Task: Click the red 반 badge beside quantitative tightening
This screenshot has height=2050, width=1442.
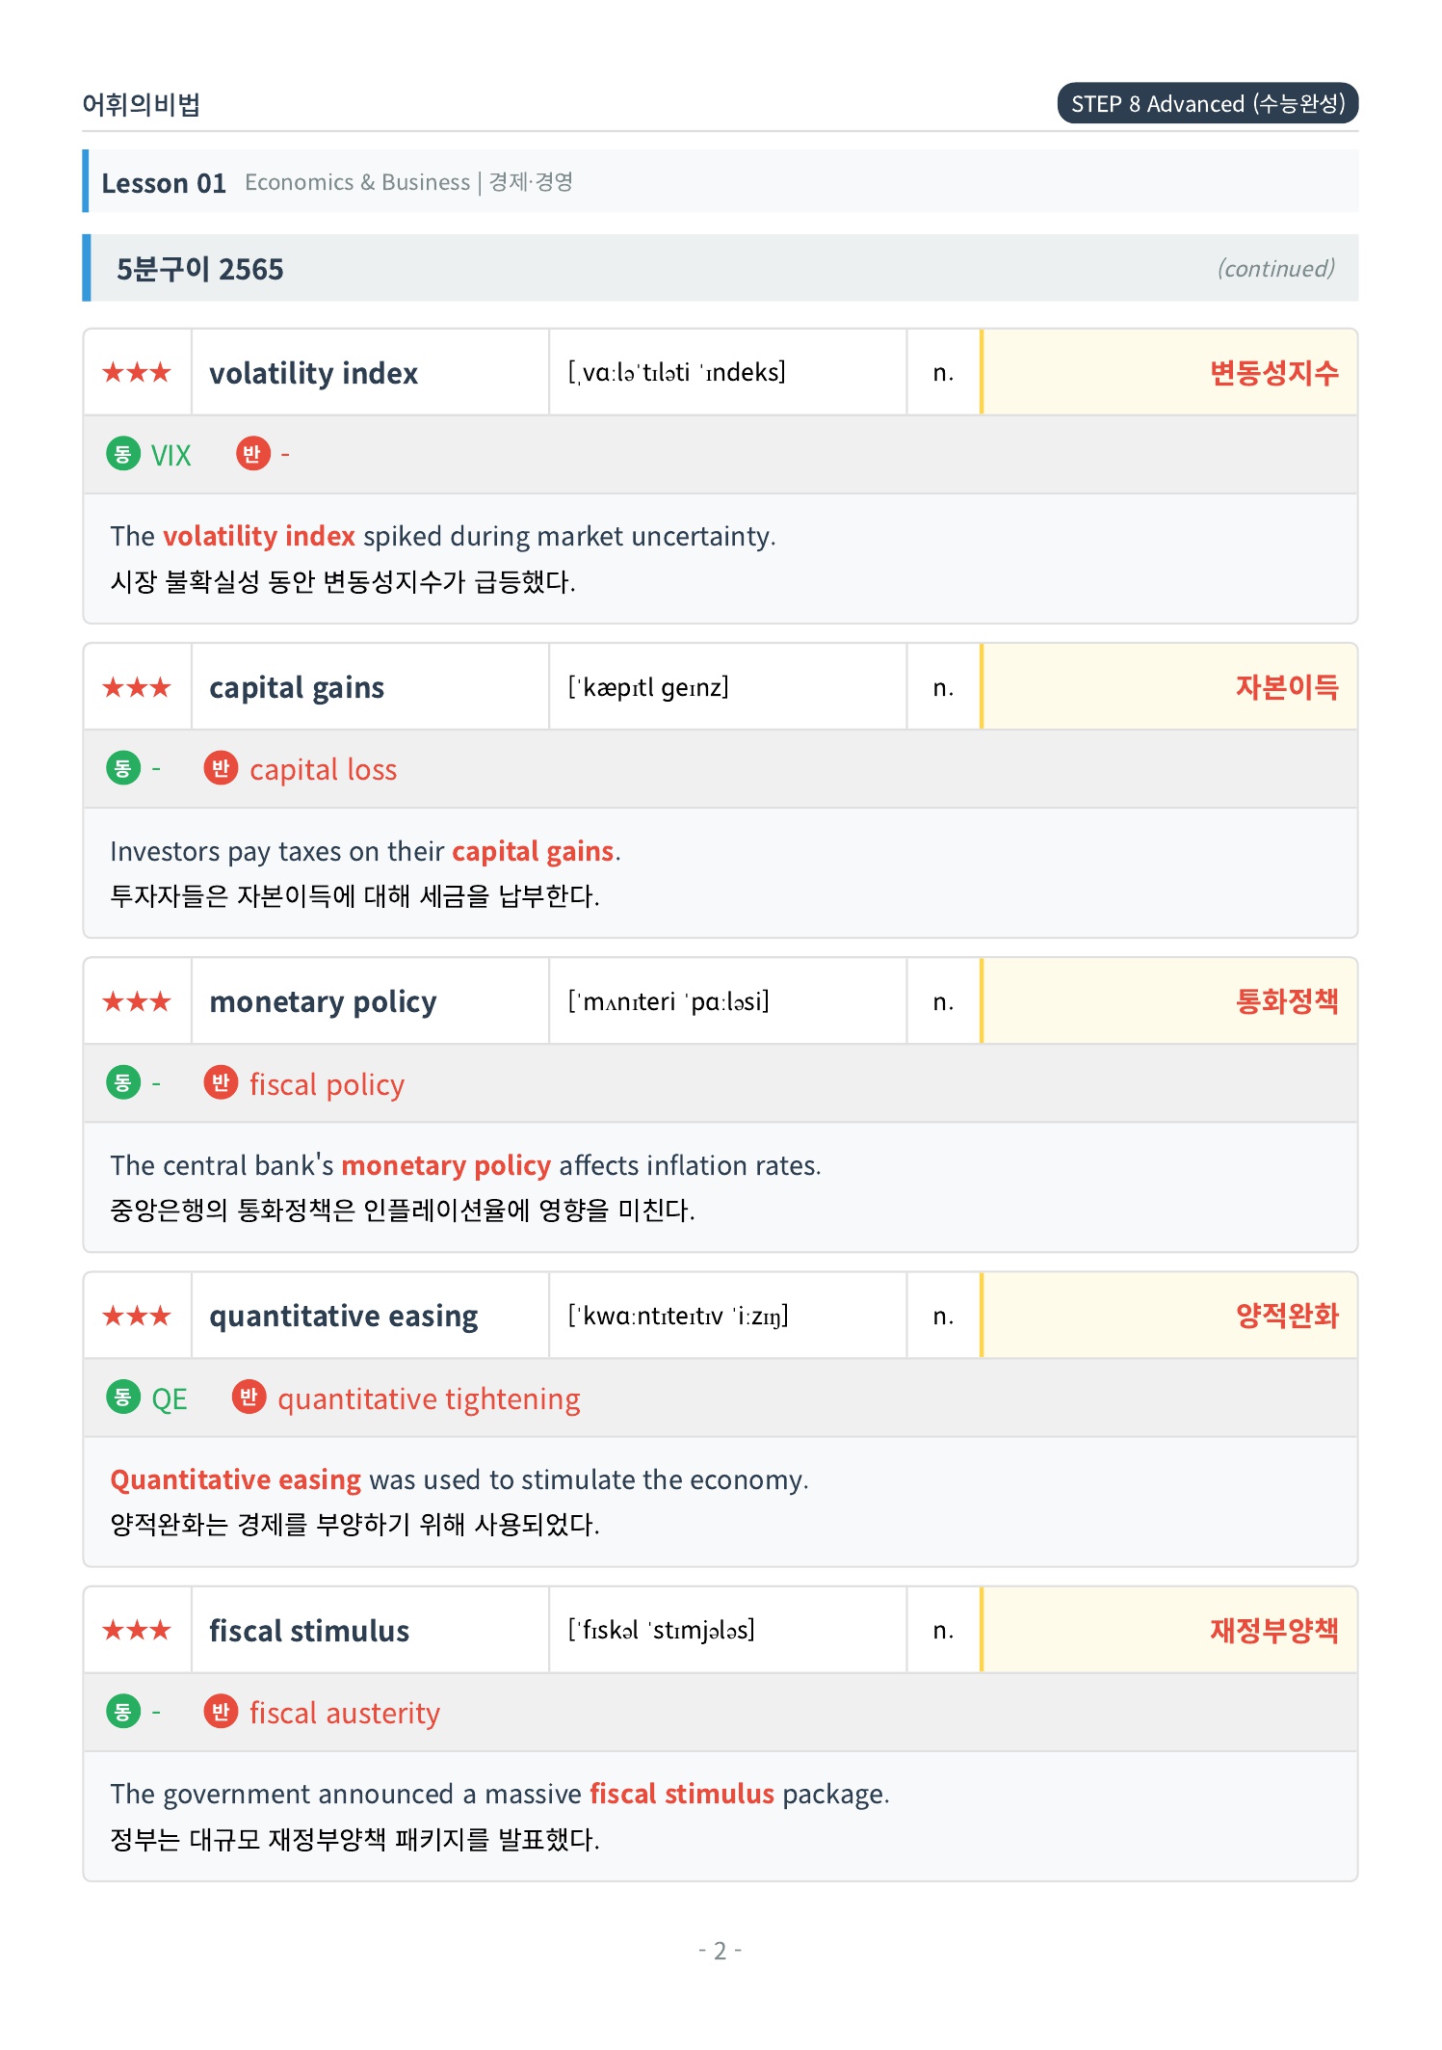Action: point(249,1397)
